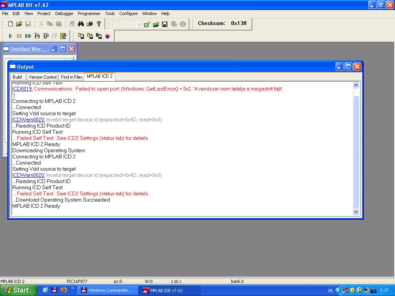The width and height of the screenshot is (395, 296).
Task: Click the Step Into braces icon
Action: (37, 36)
